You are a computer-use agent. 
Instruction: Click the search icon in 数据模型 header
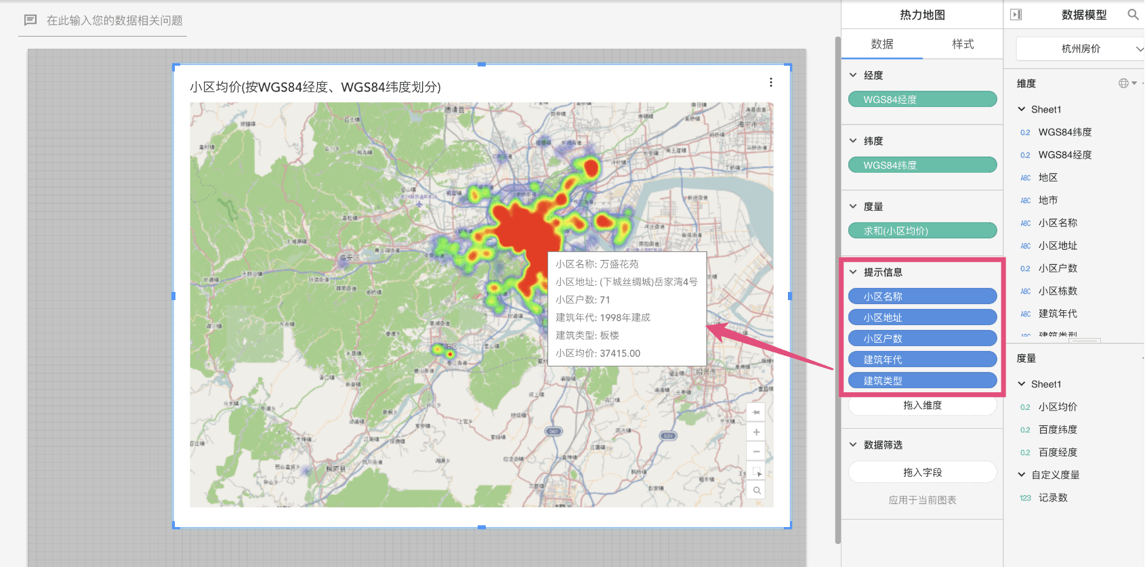1132,15
